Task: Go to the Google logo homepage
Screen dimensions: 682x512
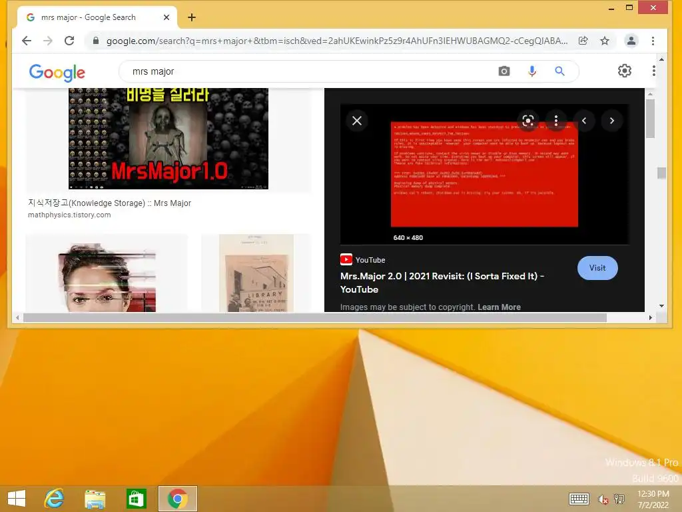Action: tap(57, 72)
